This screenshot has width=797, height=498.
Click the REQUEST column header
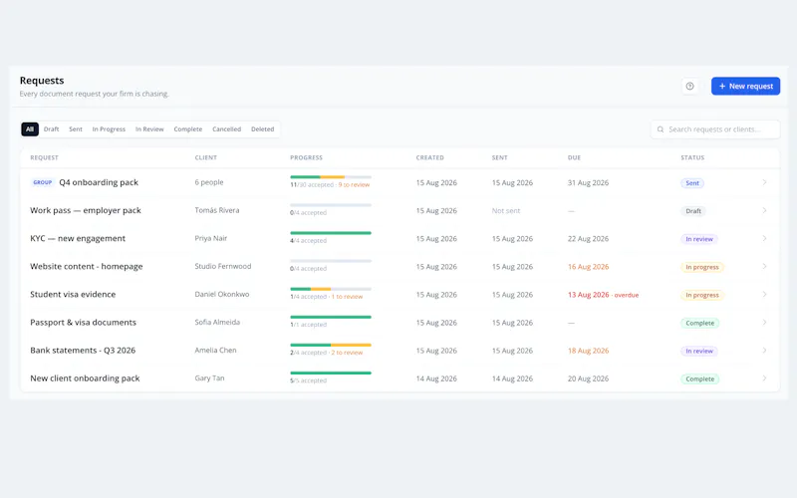pos(44,157)
